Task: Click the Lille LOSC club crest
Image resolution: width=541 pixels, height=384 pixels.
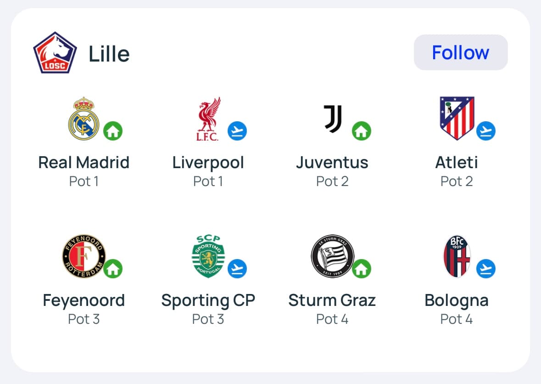Action: [x=55, y=53]
